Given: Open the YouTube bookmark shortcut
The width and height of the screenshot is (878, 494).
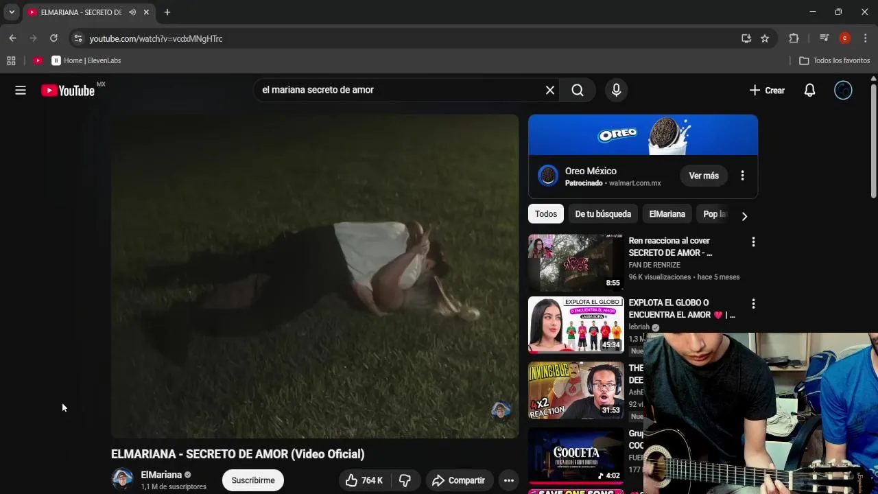Looking at the screenshot, I should point(38,60).
